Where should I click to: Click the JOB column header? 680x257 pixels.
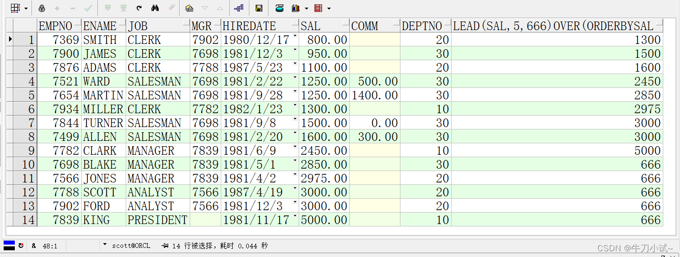point(158,26)
